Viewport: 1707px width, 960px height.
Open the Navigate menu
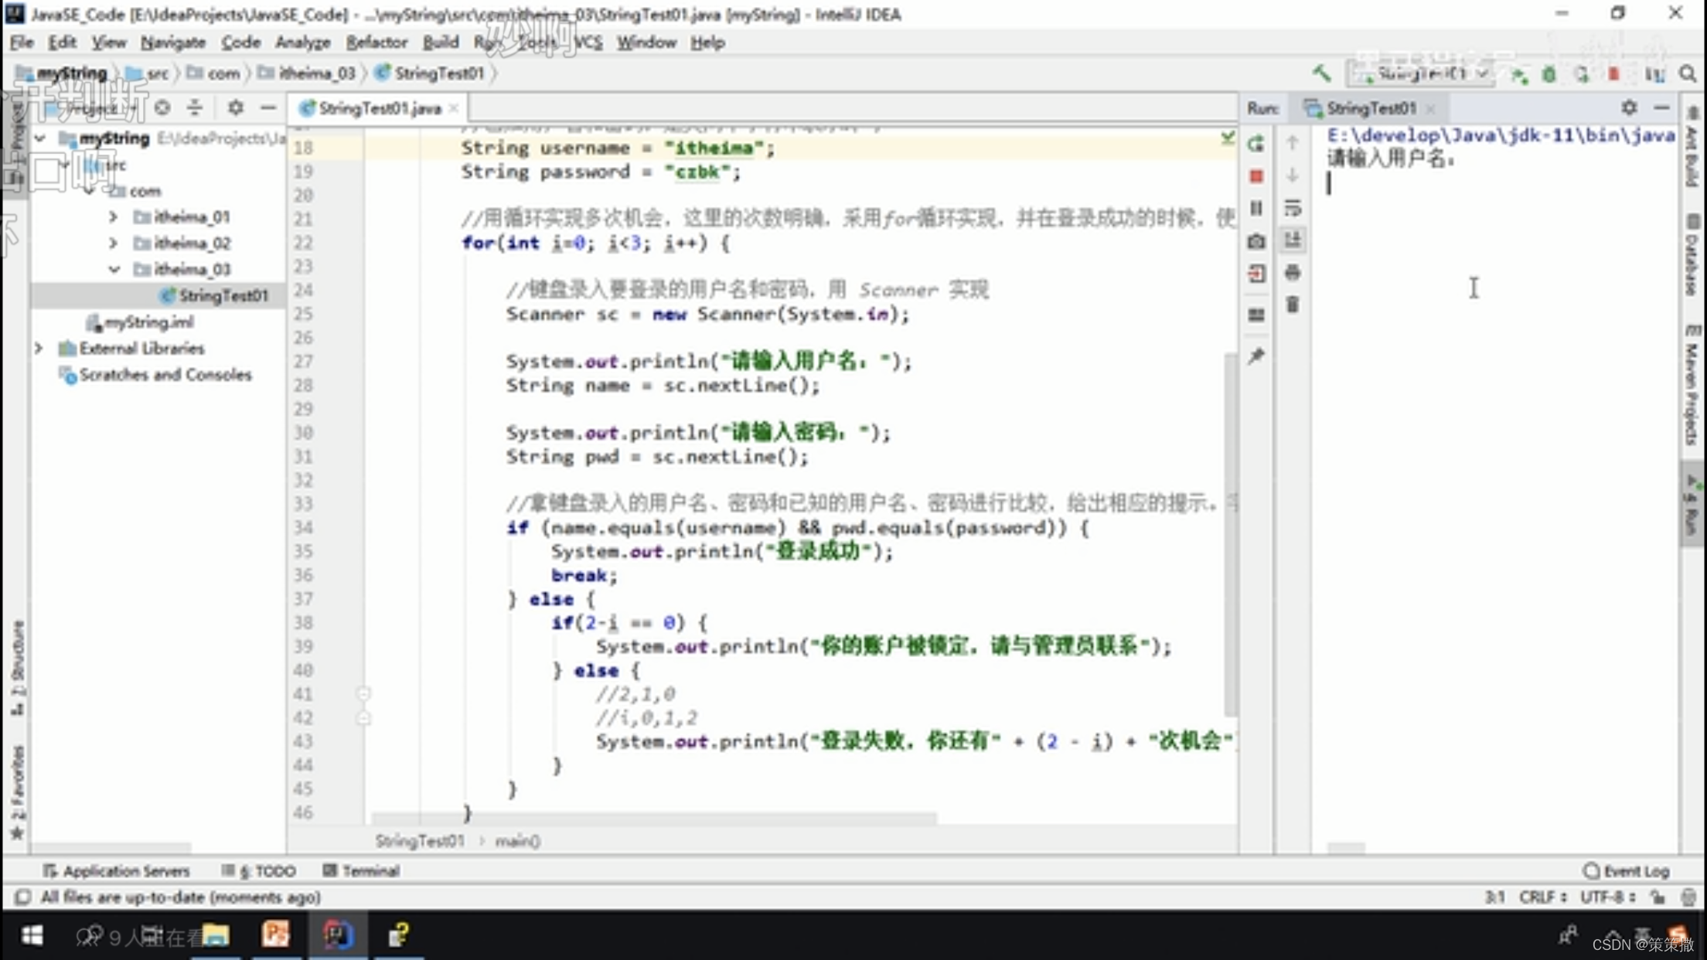coord(173,43)
